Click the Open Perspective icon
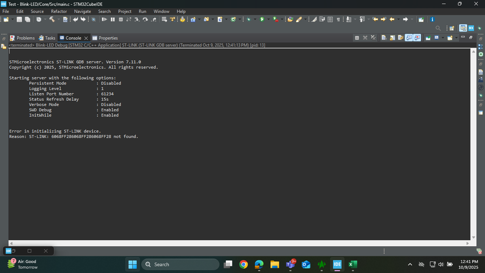The image size is (485, 273). 452,28
